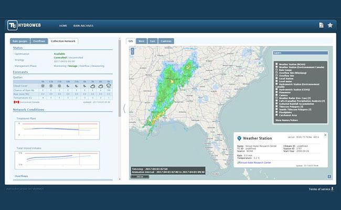341x210 pixels.
Task: Enable the Weather Station (NOAA) layer checkbox
Action: click(276, 64)
